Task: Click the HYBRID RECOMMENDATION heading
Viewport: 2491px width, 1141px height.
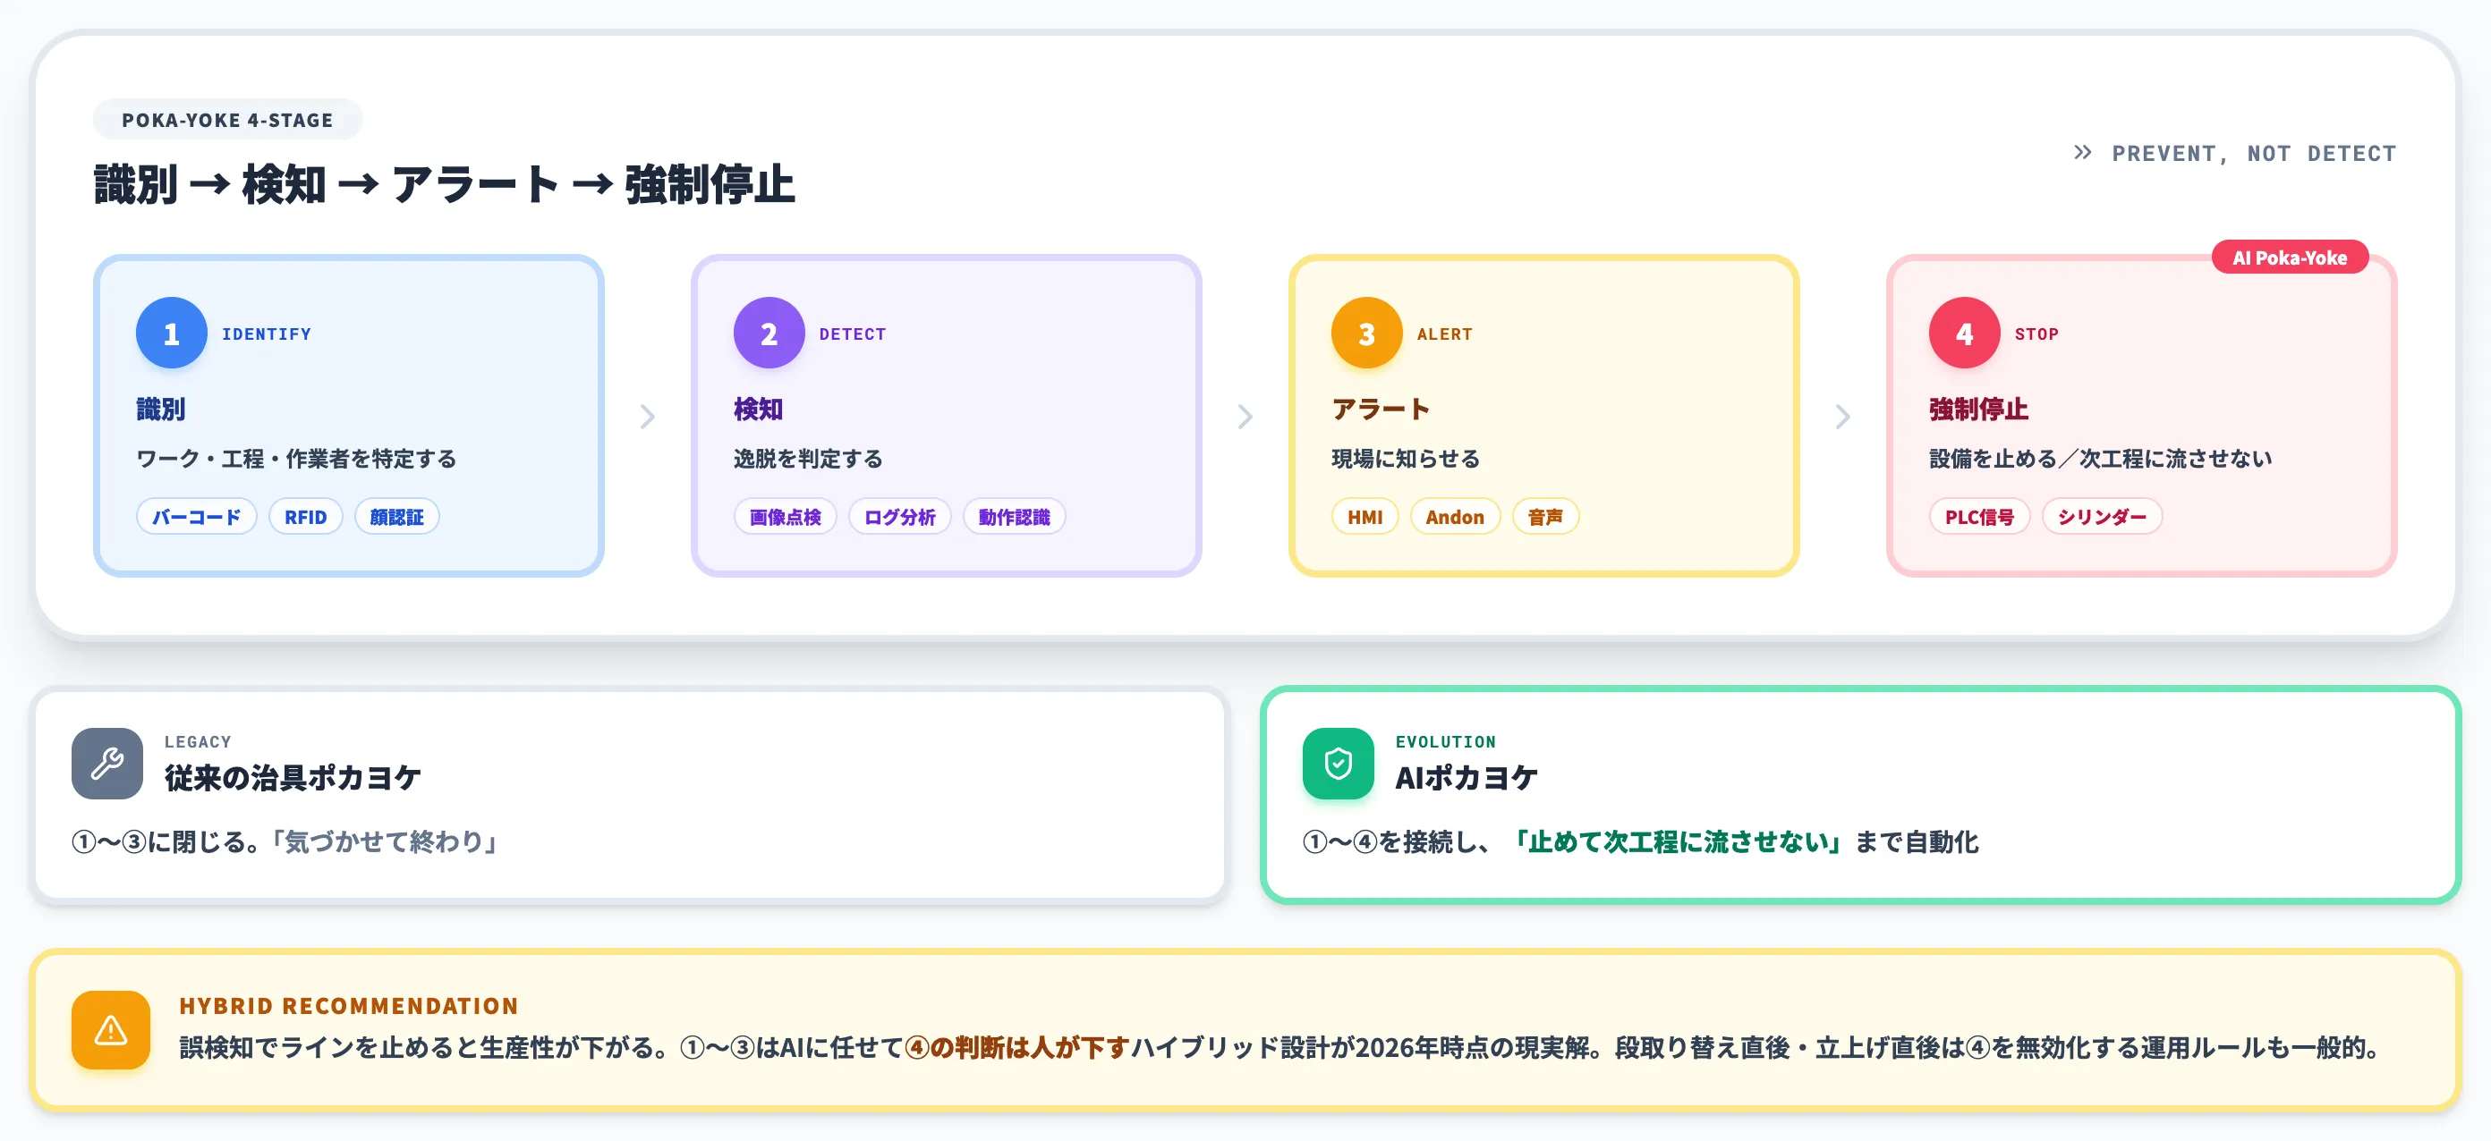Action: pyautogui.click(x=349, y=1006)
